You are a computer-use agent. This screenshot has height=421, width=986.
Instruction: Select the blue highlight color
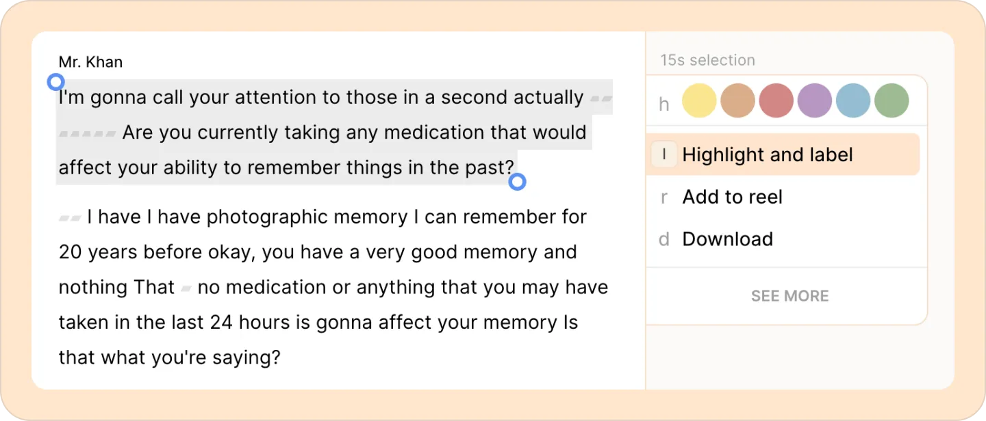[x=853, y=100]
